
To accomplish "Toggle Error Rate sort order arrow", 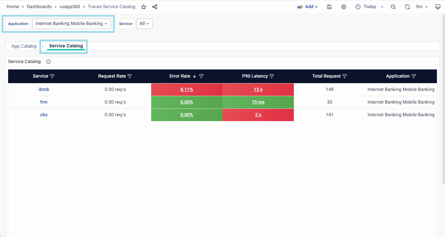I will 194,76.
